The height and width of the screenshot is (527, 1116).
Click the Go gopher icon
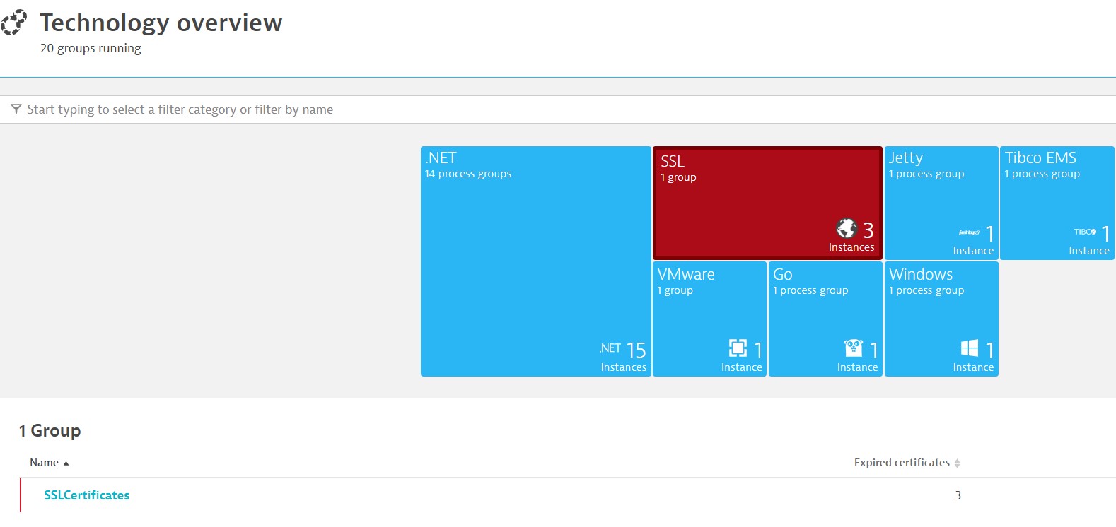point(854,348)
